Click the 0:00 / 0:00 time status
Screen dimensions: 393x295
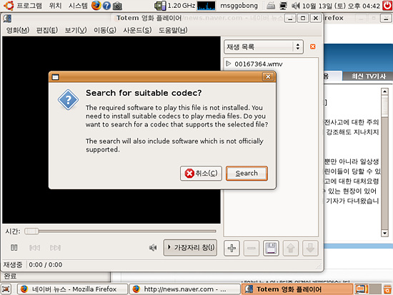point(45,265)
